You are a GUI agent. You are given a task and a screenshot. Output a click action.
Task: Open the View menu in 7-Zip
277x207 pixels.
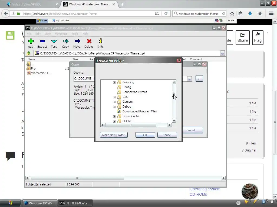(48, 34)
